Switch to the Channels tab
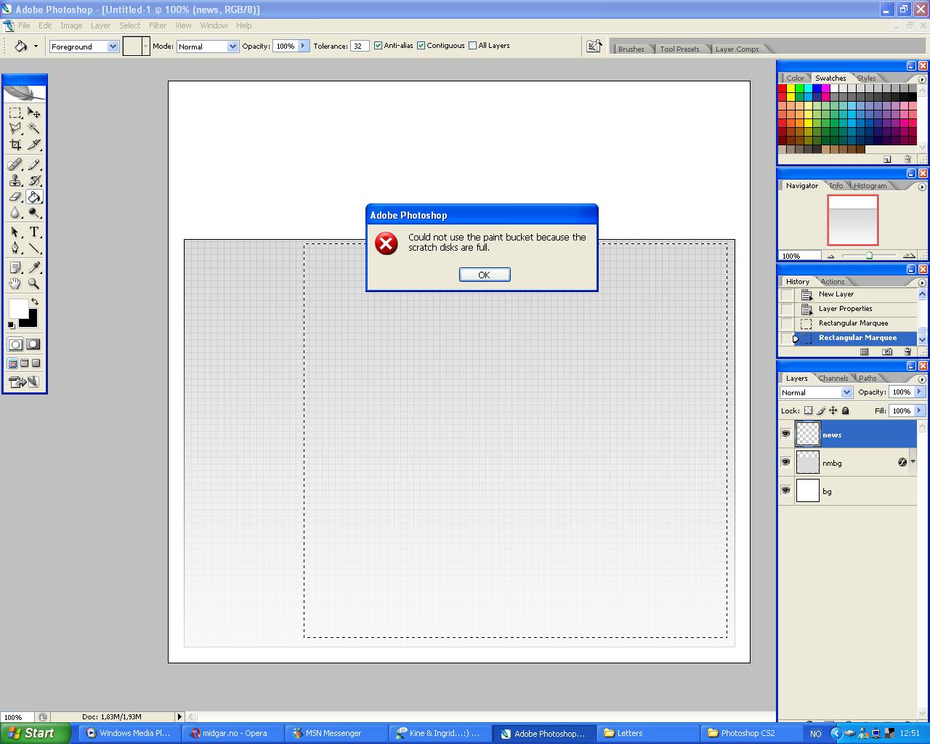930x744 pixels. point(833,378)
